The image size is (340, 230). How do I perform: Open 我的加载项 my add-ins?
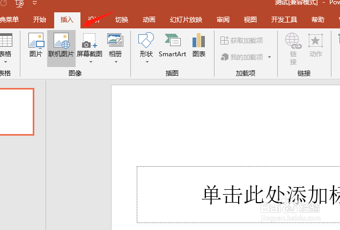tap(242, 57)
